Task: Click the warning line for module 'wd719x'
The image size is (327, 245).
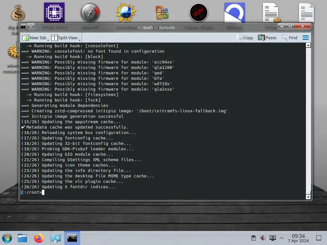Action: point(96,84)
